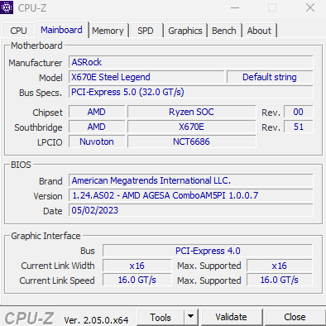Click the Model field X670E Steel Legend
326x326 pixels.
coord(146,77)
